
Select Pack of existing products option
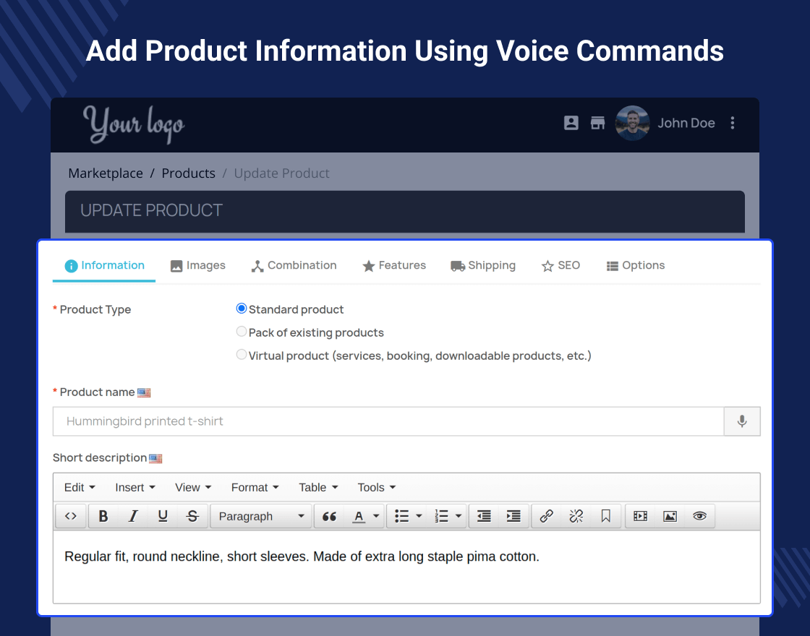tap(242, 332)
